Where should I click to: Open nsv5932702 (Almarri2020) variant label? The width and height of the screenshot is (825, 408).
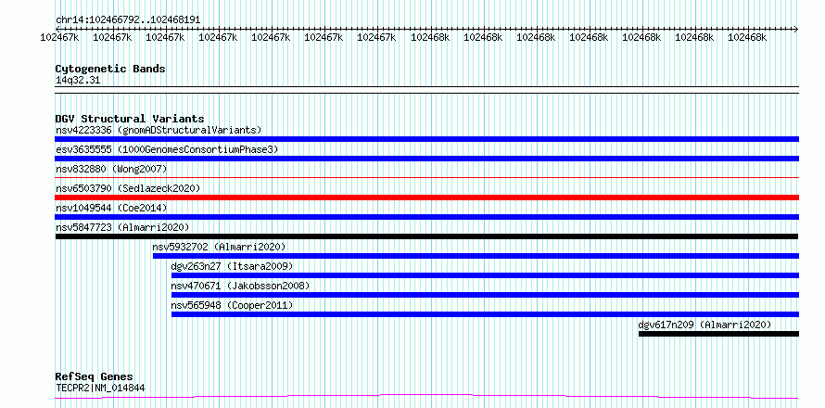pos(219,247)
